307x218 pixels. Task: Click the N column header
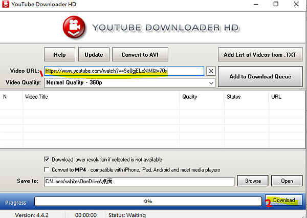tap(11, 97)
